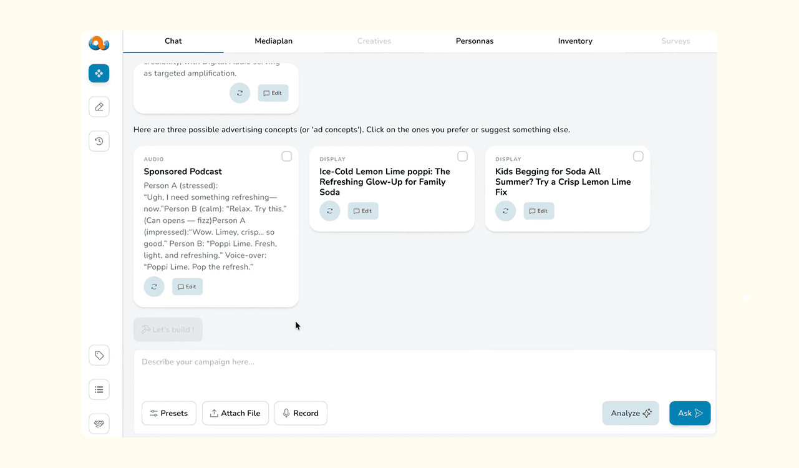Click the Ice-Cold Lemon Lime poppi headline

tap(385, 182)
